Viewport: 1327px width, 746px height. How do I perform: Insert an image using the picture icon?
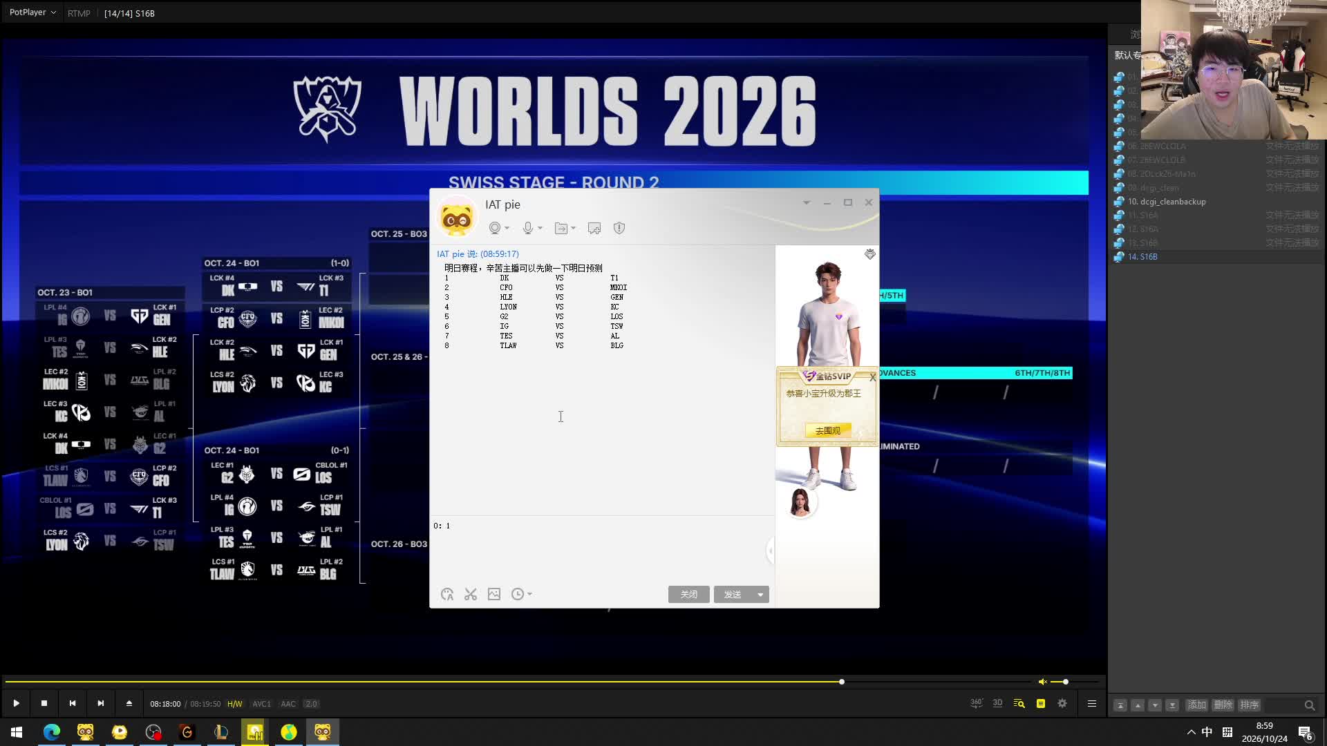pos(494,594)
